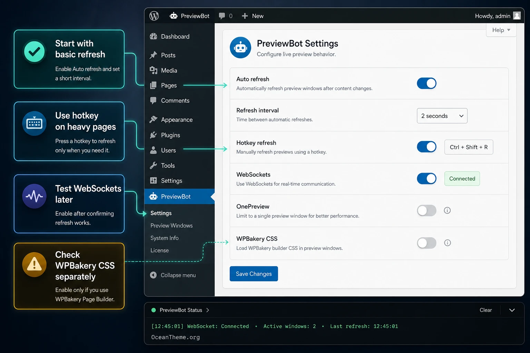Click the Appearance paintbrush icon

(x=154, y=120)
